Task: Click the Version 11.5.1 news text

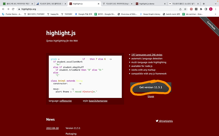Action: click(x=73, y=128)
